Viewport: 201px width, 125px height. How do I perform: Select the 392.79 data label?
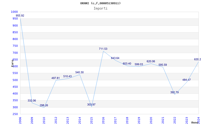pos(174,92)
